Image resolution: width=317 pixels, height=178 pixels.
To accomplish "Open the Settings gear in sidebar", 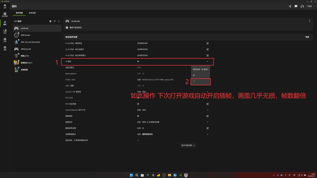I will [x=5, y=48].
